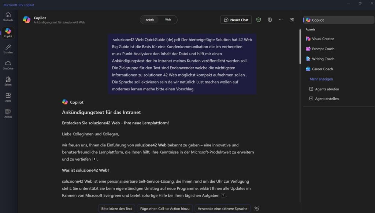Select Visual Creator agent
The width and height of the screenshot is (375, 213).
[323, 39]
